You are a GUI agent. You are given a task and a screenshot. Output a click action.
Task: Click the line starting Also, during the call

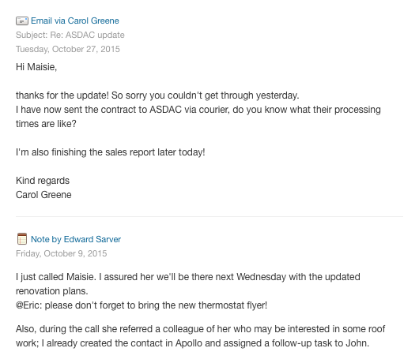point(201,329)
